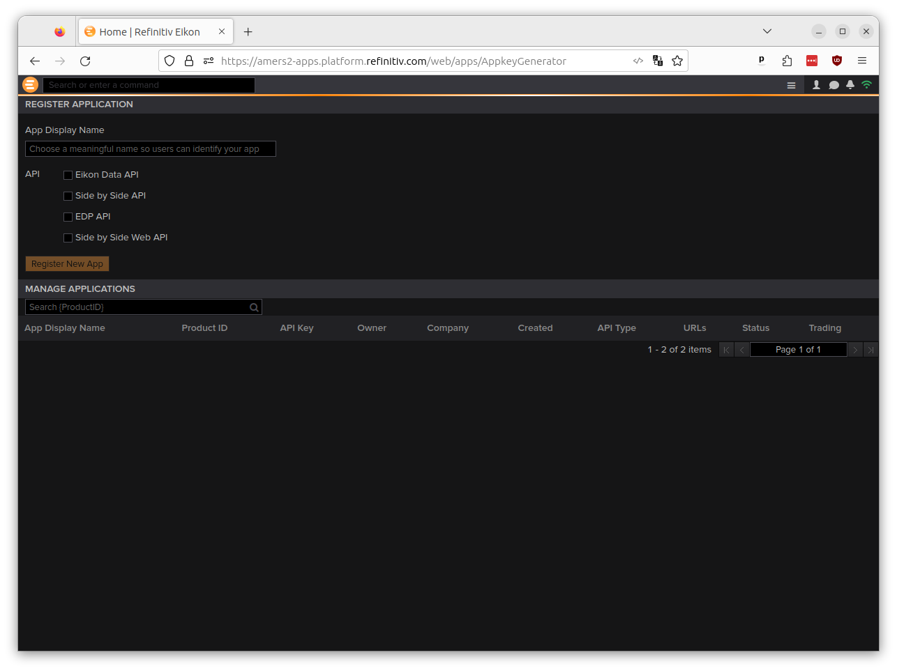Viewport: 897px width, 671px height.
Task: Open the notifications bell icon
Action: [x=850, y=85]
